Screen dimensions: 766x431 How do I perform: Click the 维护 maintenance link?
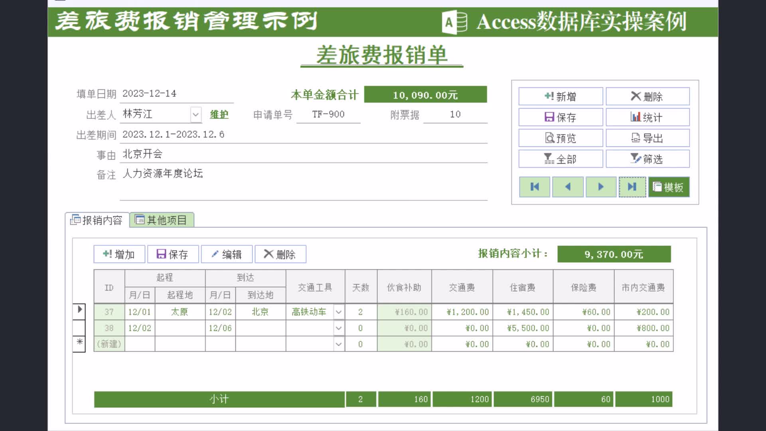219,115
